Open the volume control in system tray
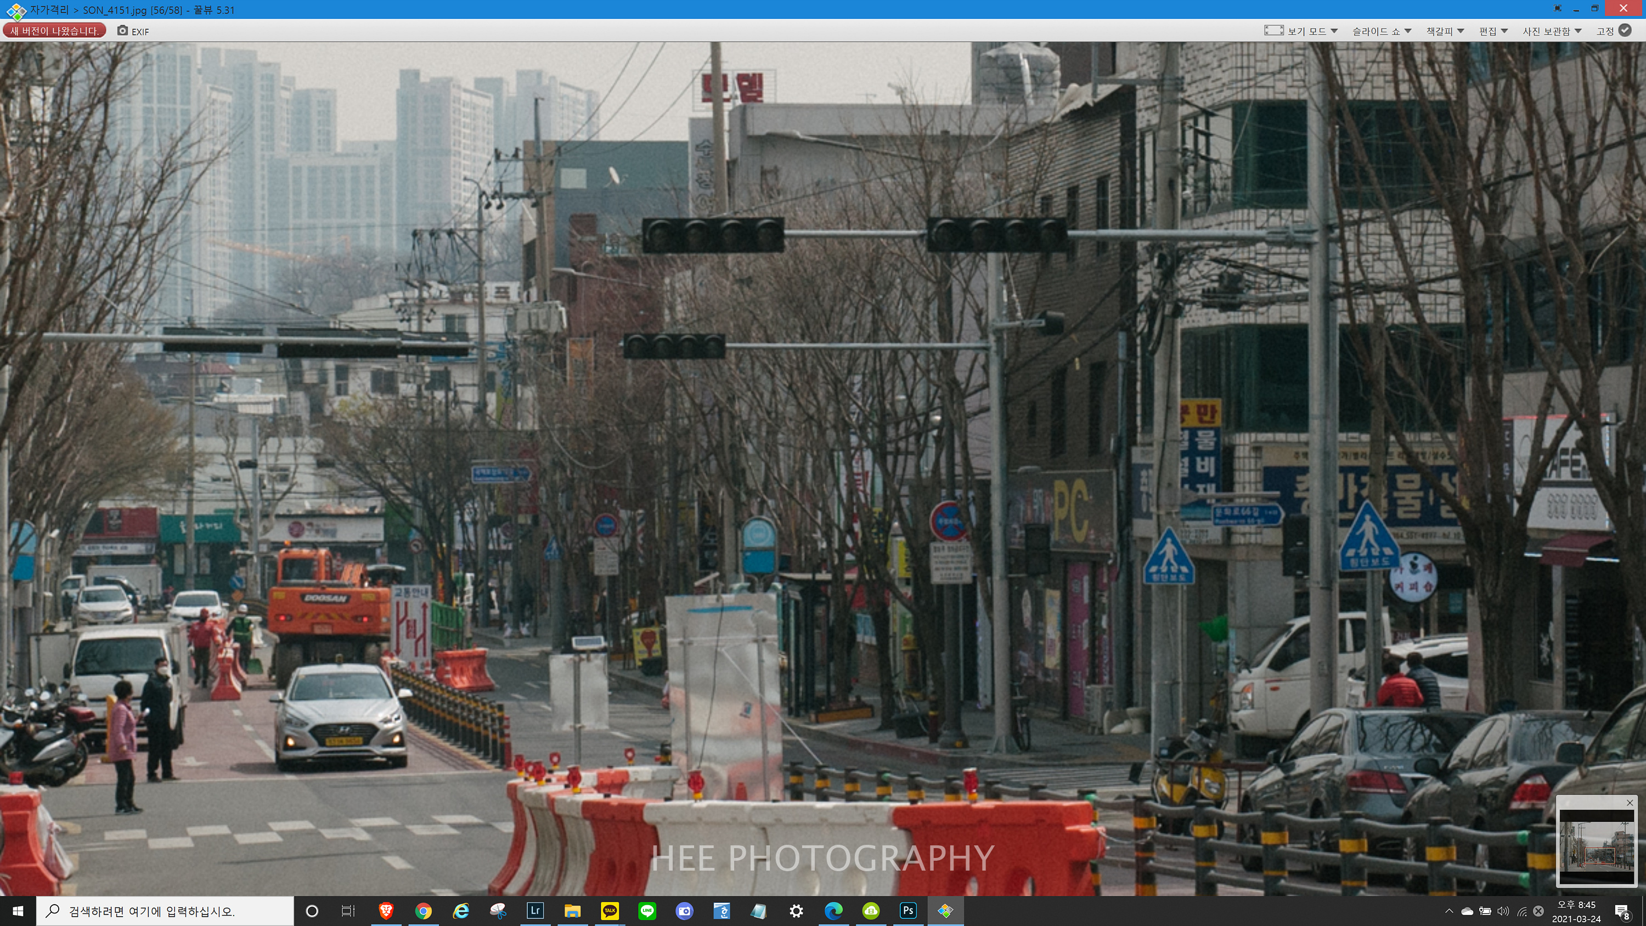 (x=1503, y=911)
